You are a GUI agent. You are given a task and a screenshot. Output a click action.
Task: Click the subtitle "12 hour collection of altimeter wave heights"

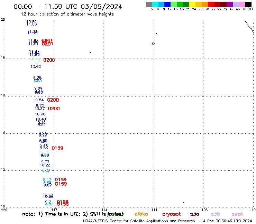click(67, 14)
